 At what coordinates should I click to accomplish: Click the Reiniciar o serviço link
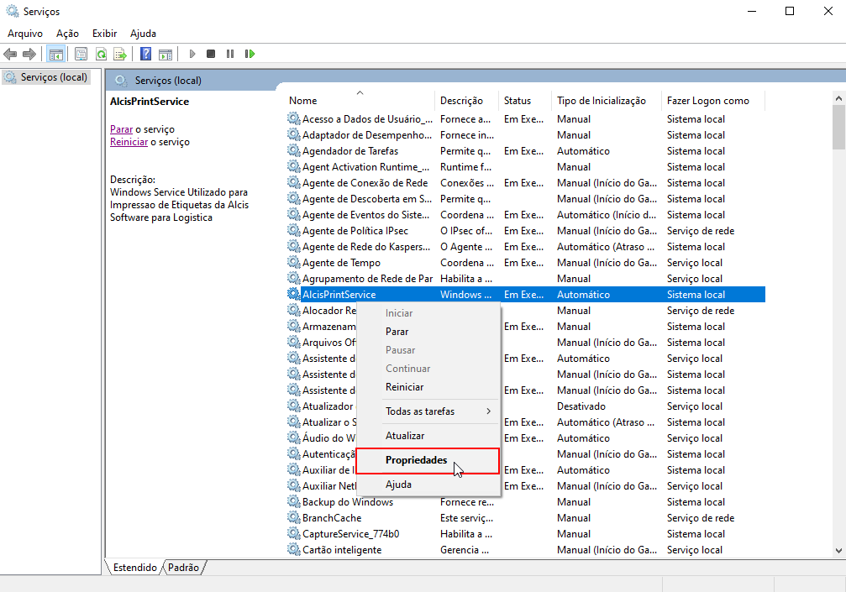click(x=129, y=142)
